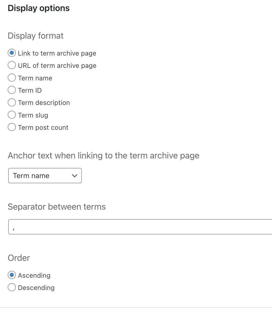Click the Term post count label text
272x323 pixels.
click(x=43, y=127)
